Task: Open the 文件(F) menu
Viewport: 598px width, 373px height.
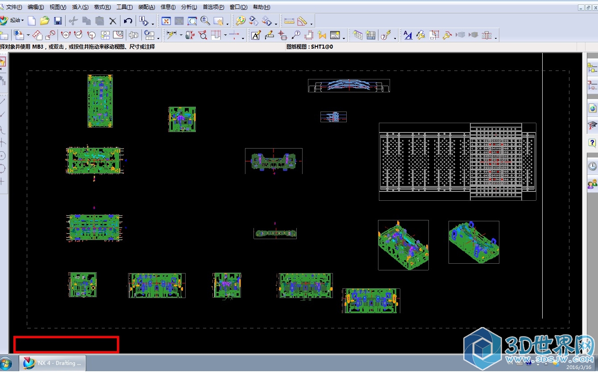Action: pyautogui.click(x=14, y=7)
